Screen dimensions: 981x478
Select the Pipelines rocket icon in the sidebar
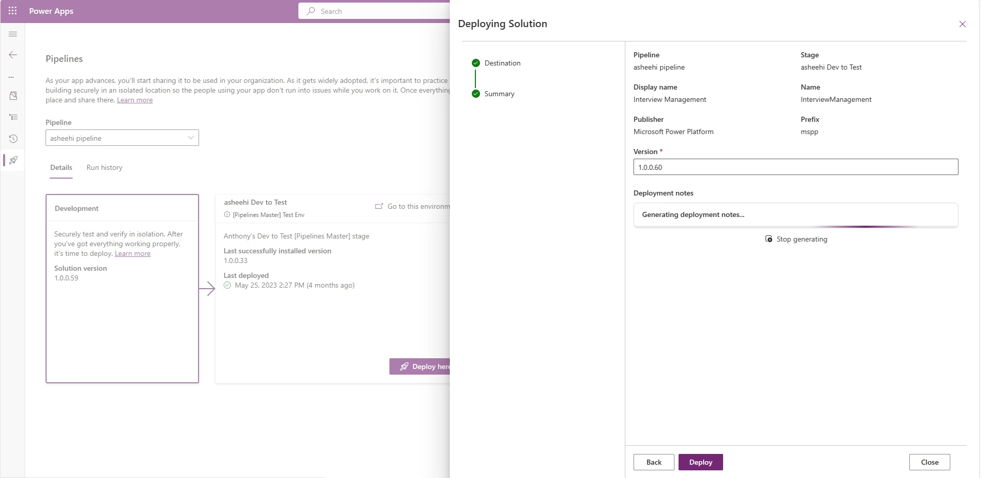[x=13, y=160]
